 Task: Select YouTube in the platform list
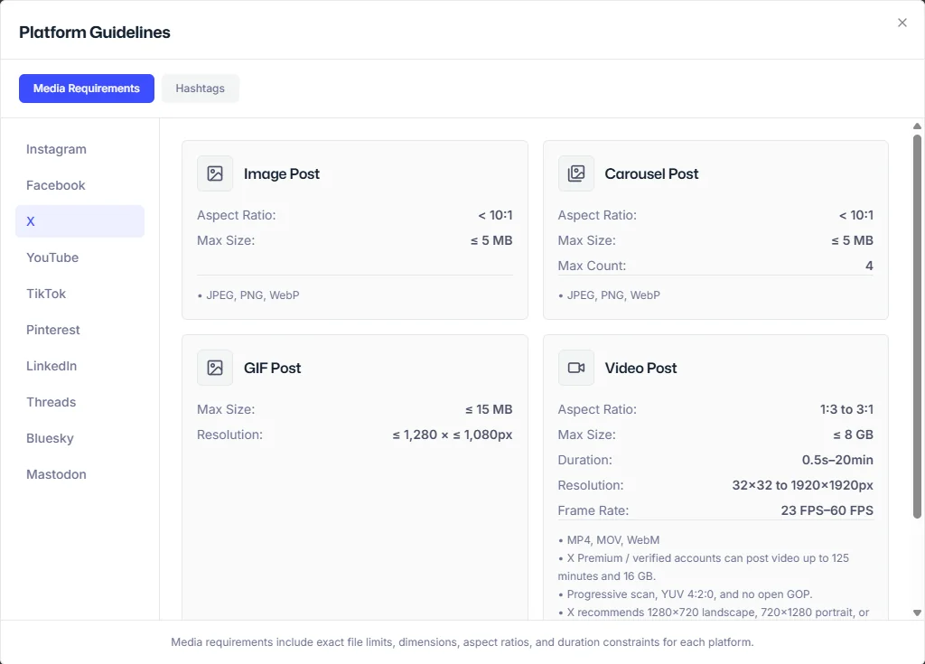(79, 257)
